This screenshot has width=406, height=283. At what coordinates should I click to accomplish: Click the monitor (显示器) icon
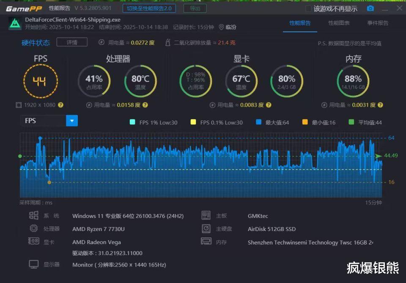click(34, 264)
